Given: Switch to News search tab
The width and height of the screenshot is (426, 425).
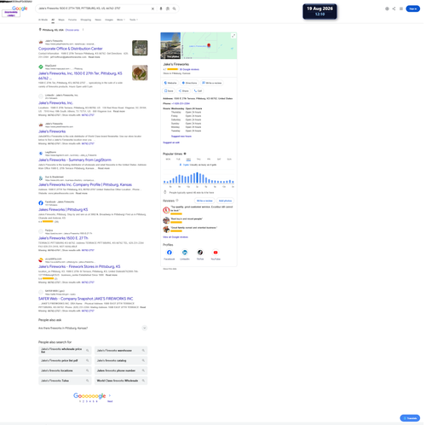Looking at the screenshot, I should (98, 20).
